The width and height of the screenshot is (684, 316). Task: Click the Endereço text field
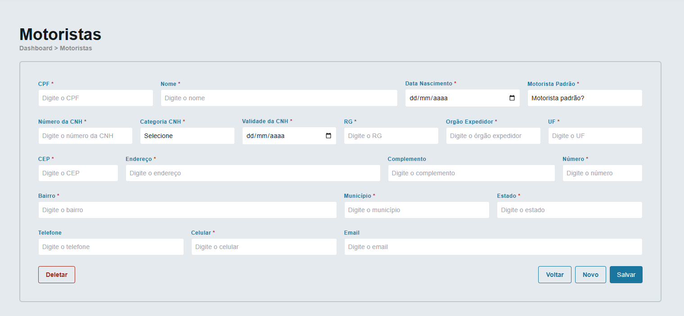pyautogui.click(x=252, y=173)
